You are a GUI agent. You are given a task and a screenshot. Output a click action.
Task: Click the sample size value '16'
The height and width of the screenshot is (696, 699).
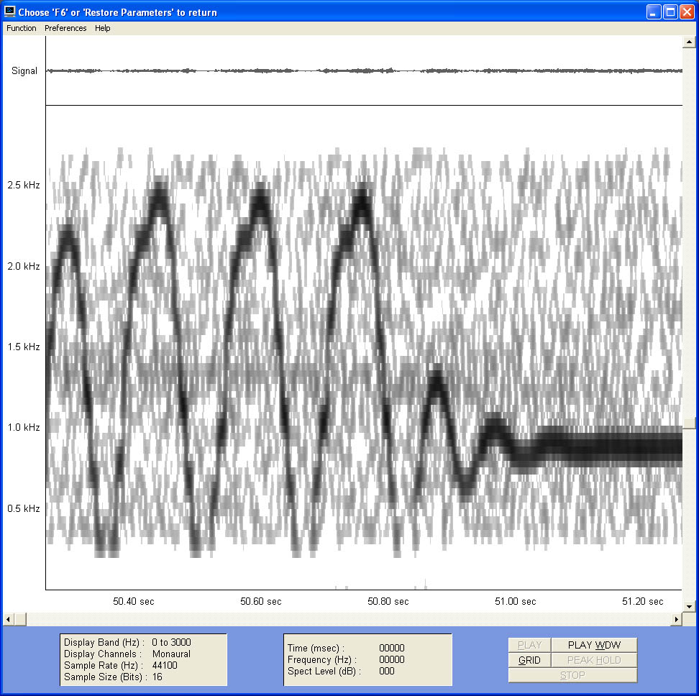click(x=157, y=677)
